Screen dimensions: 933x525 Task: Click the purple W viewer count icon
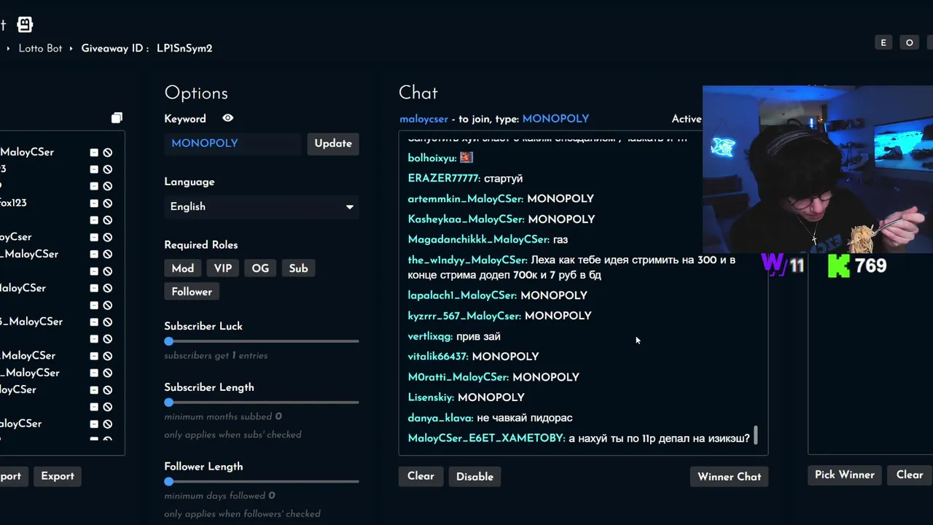(773, 264)
